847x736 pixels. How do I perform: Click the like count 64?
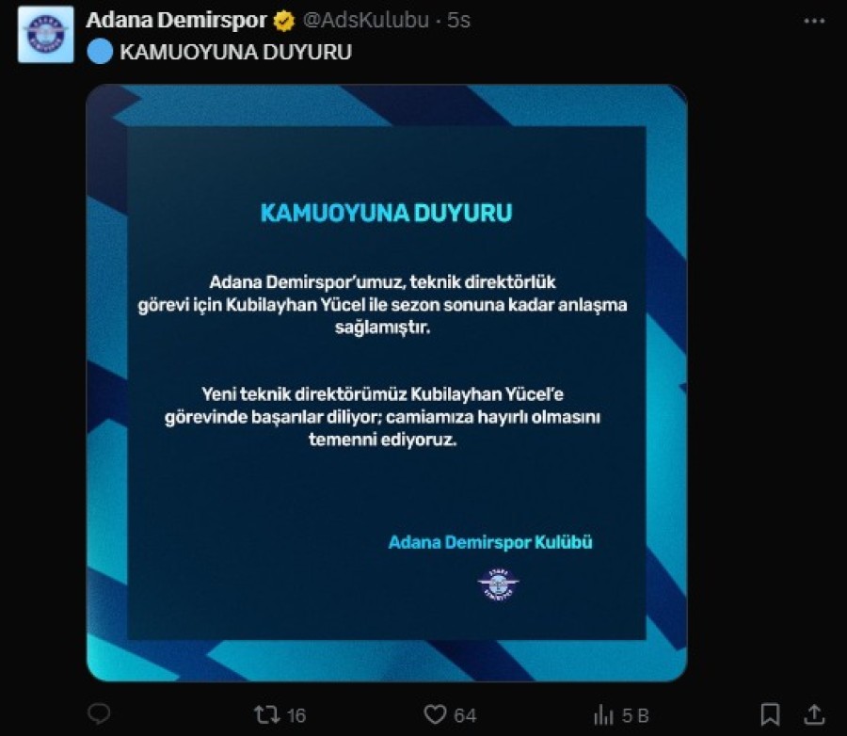pos(465,715)
